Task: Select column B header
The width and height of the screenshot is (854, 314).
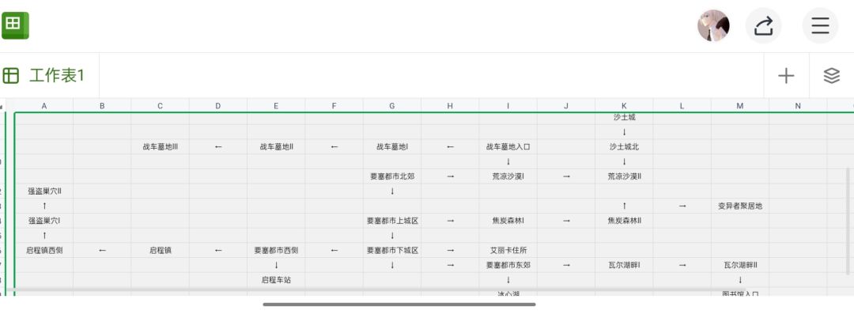Action: click(x=102, y=106)
